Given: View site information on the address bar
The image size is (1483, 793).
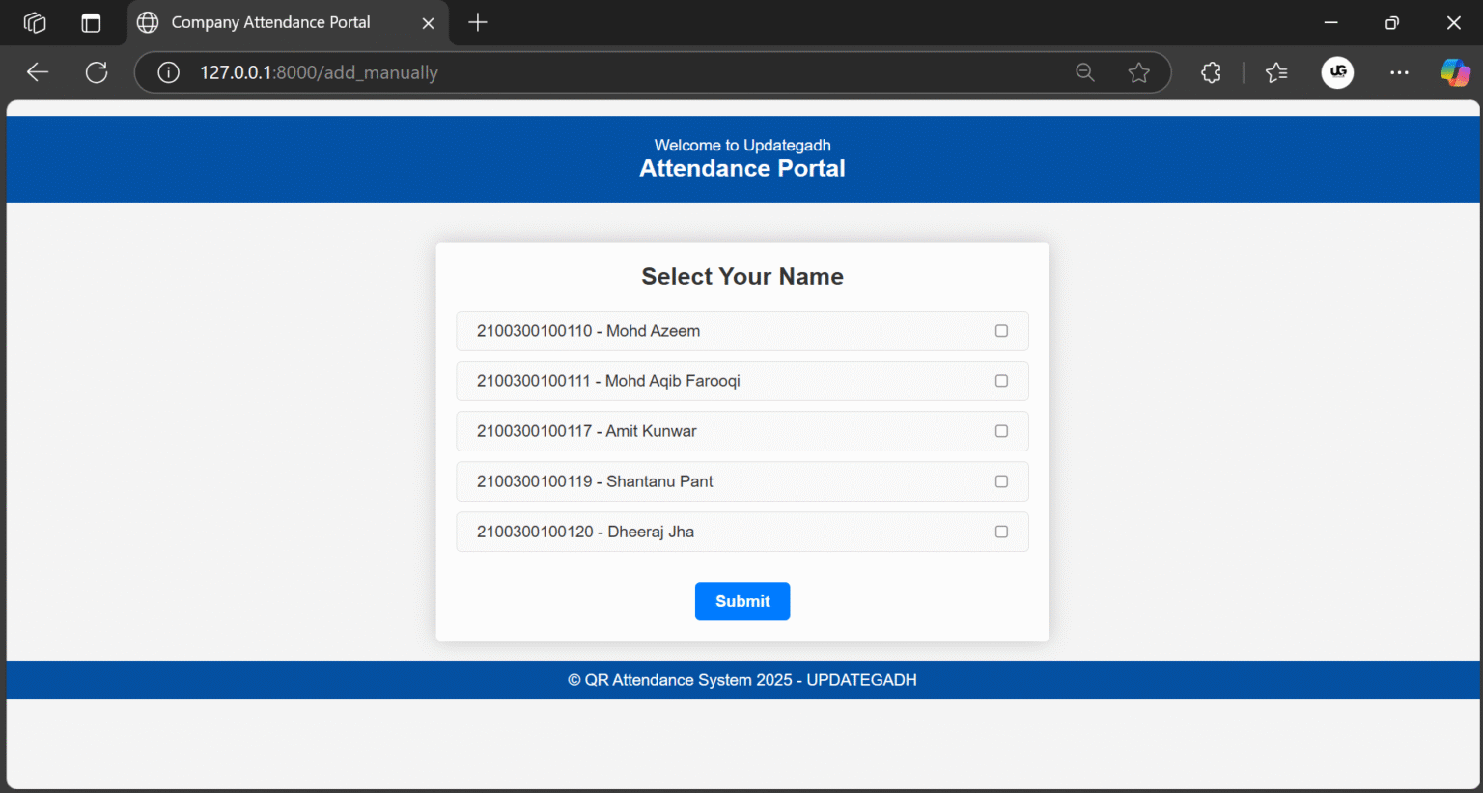Looking at the screenshot, I should click(168, 71).
